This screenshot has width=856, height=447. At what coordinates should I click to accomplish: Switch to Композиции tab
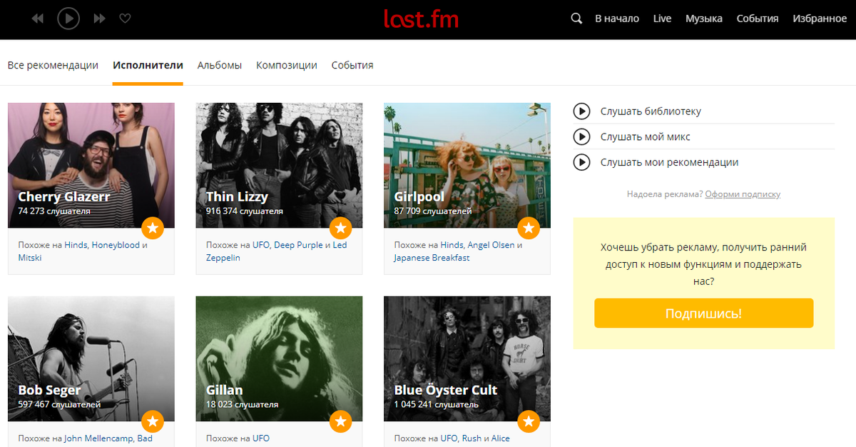click(x=287, y=65)
